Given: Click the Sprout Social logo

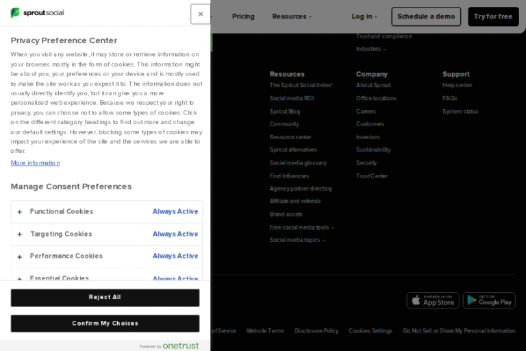Looking at the screenshot, I should (38, 14).
